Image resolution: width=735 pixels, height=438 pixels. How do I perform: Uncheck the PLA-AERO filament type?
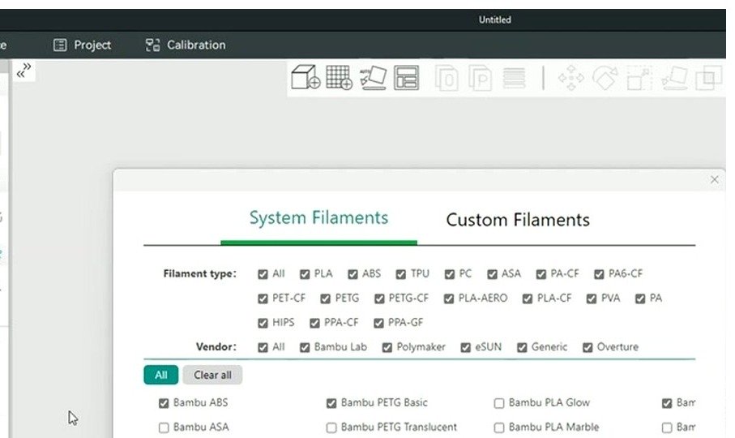point(449,298)
